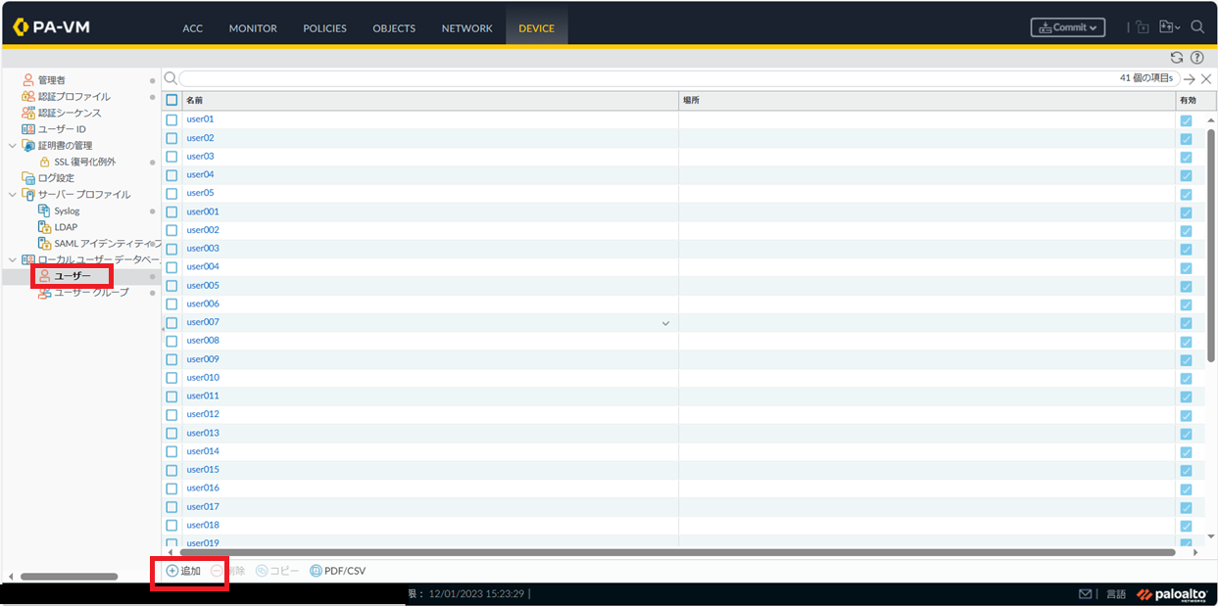This screenshot has width=1218, height=606.
Task: Open the help question mark icon
Action: pyautogui.click(x=1196, y=58)
